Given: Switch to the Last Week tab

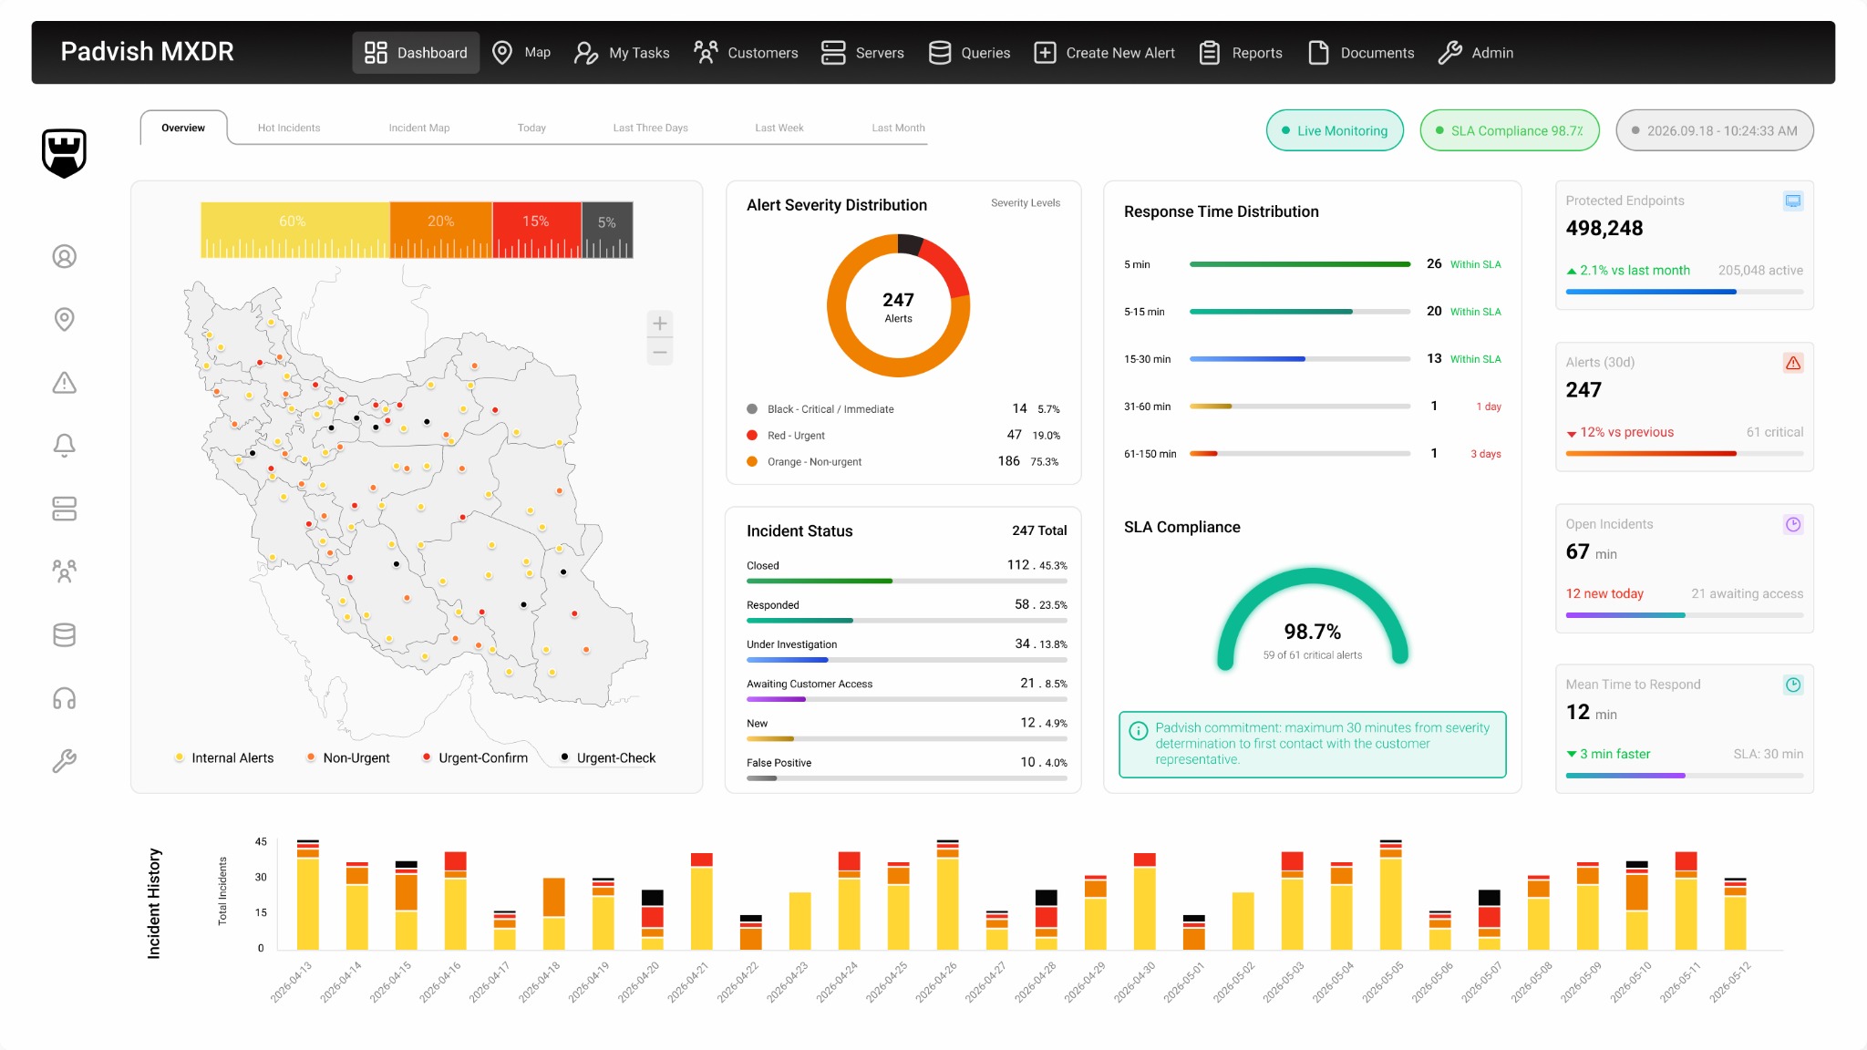Looking at the screenshot, I should (x=779, y=129).
